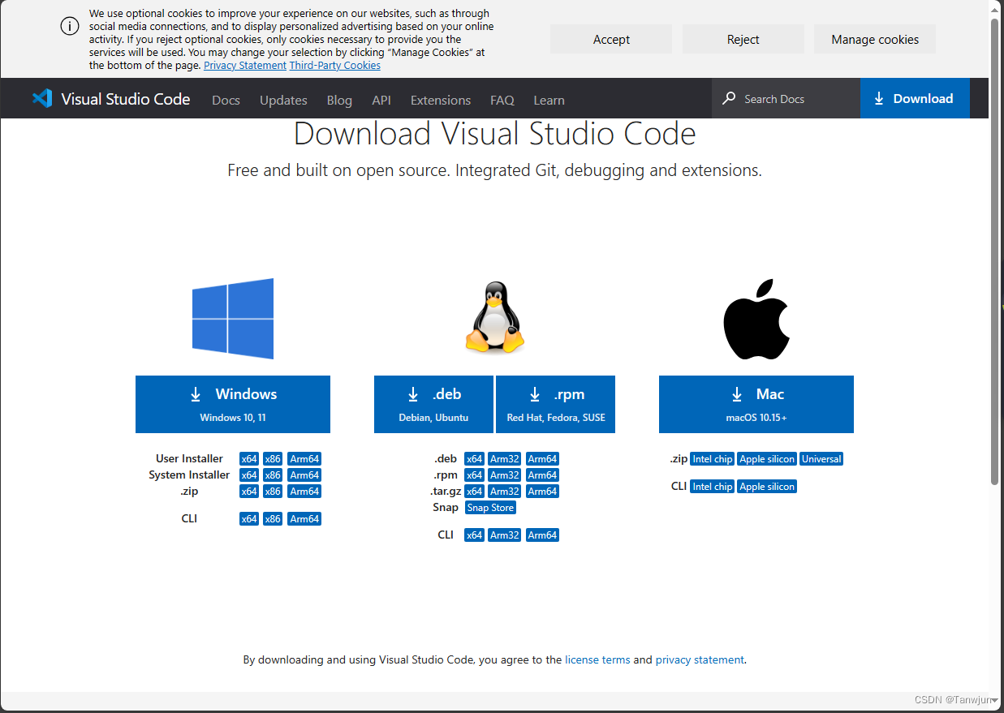Select Windows .zip x86

click(x=273, y=492)
